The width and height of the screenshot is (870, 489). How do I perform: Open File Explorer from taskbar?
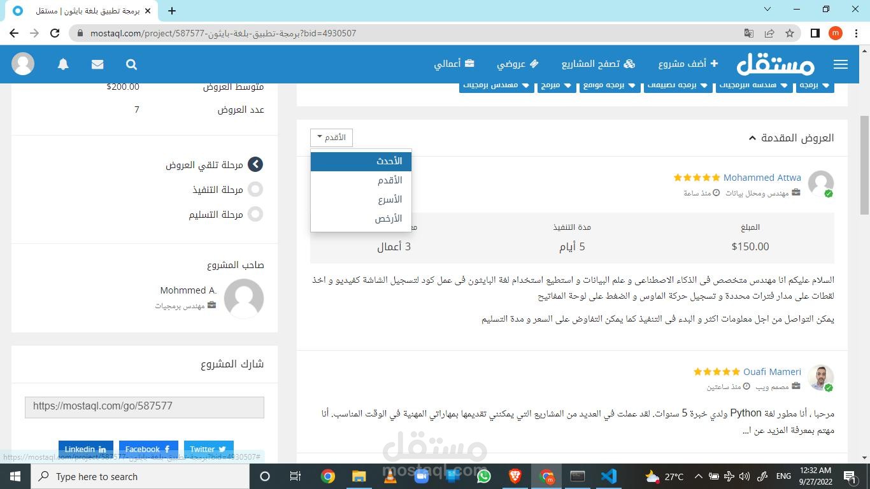359,476
